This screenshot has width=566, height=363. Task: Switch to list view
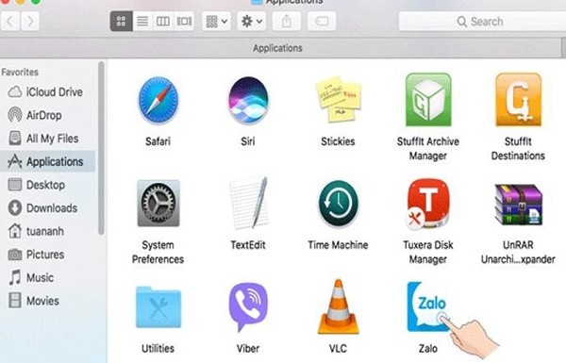(142, 22)
